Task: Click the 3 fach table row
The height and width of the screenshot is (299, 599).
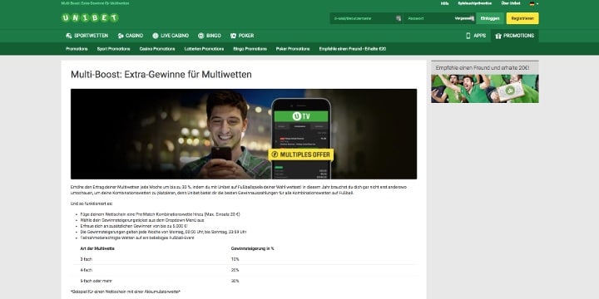Action: click(244, 259)
